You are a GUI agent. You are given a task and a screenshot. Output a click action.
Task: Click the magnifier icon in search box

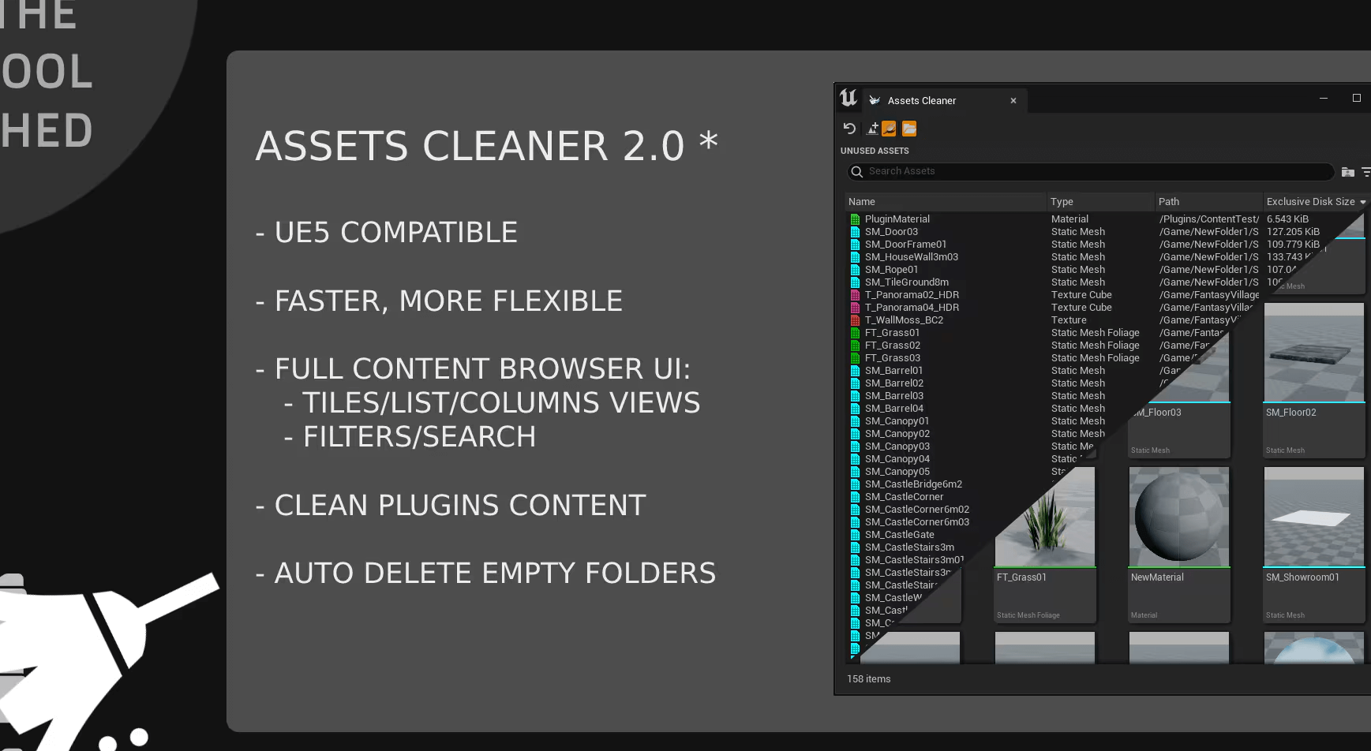pos(857,171)
